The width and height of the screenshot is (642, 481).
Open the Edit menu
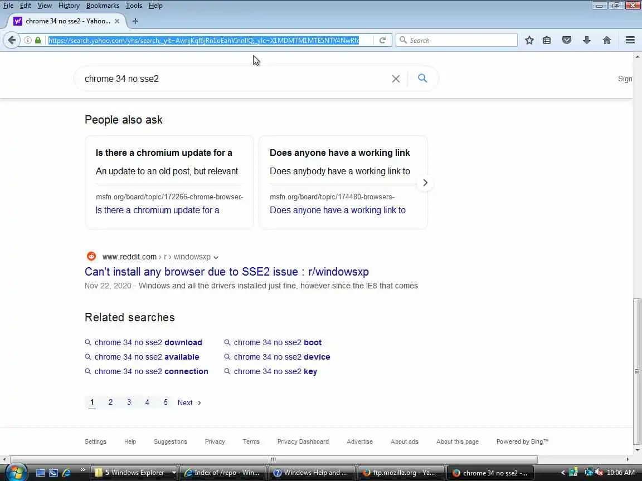tap(26, 6)
